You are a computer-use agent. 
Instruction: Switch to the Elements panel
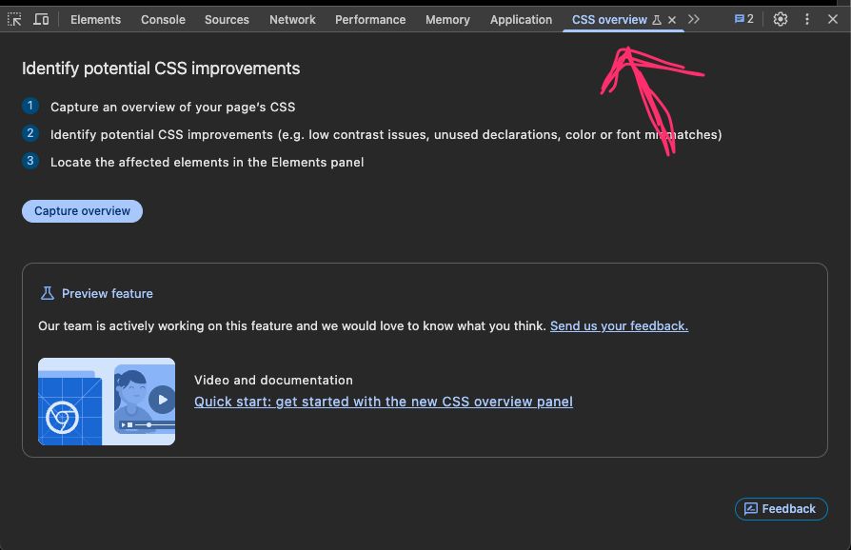(x=95, y=18)
